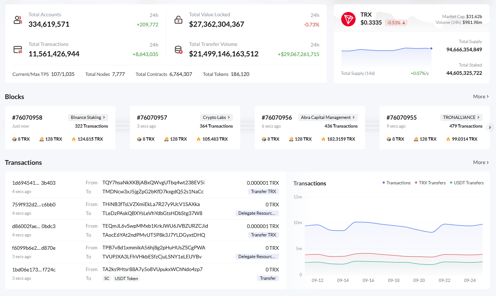Click the Total Transfer Volume coins icon

pos(178,50)
